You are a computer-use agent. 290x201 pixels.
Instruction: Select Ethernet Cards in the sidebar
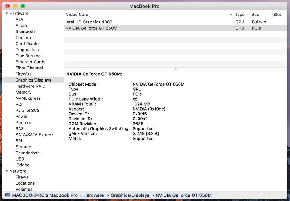(x=30, y=62)
